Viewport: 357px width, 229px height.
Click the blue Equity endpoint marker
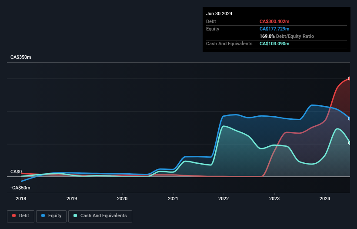[x=350, y=119]
